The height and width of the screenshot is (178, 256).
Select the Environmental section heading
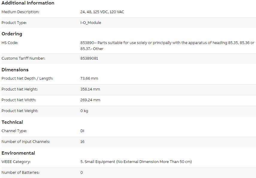click(x=18, y=153)
